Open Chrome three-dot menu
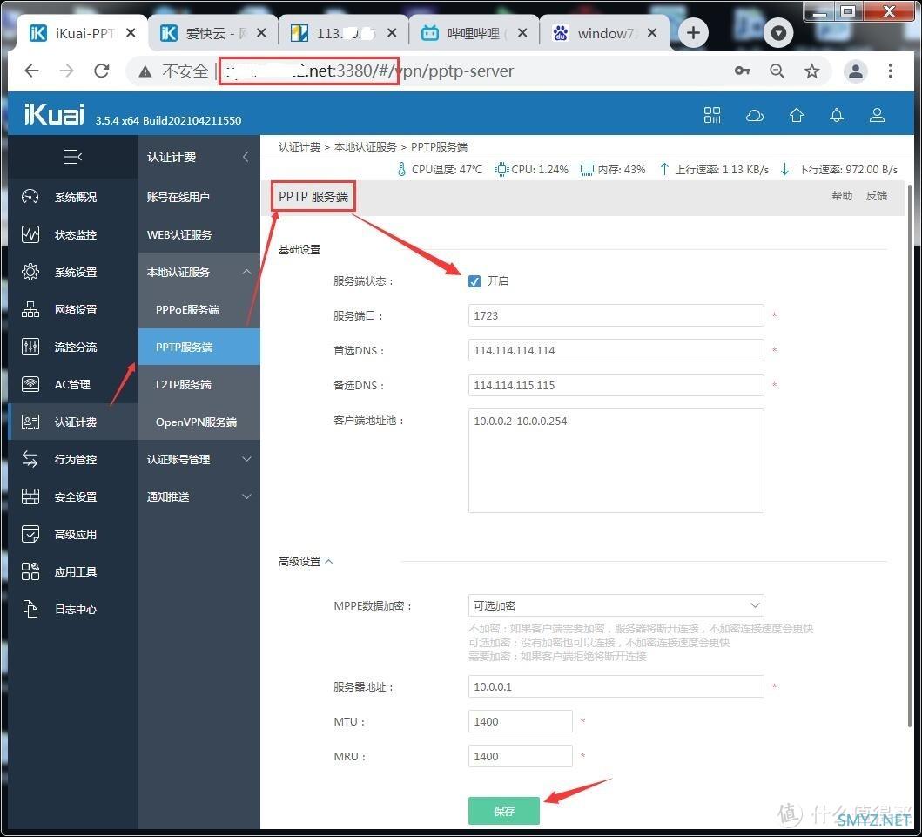Image resolution: width=922 pixels, height=837 pixels. [891, 71]
